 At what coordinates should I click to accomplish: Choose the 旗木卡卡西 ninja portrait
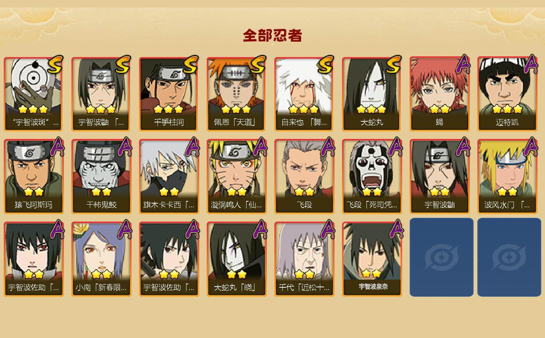[169, 177]
